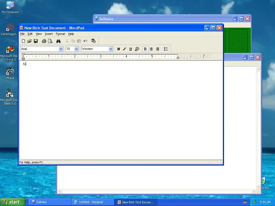Click the Open folder icon in WordPad
Viewport: 275px width, 206px height.
pyautogui.click(x=30, y=41)
